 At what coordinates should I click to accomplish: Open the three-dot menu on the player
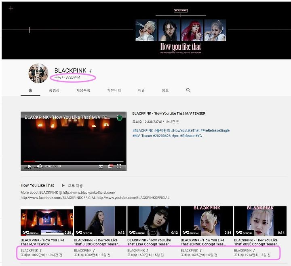pos(117,117)
